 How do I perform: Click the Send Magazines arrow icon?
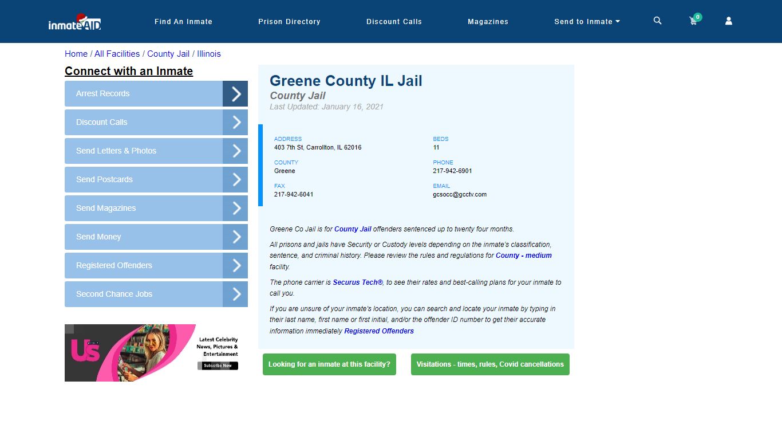(x=235, y=208)
